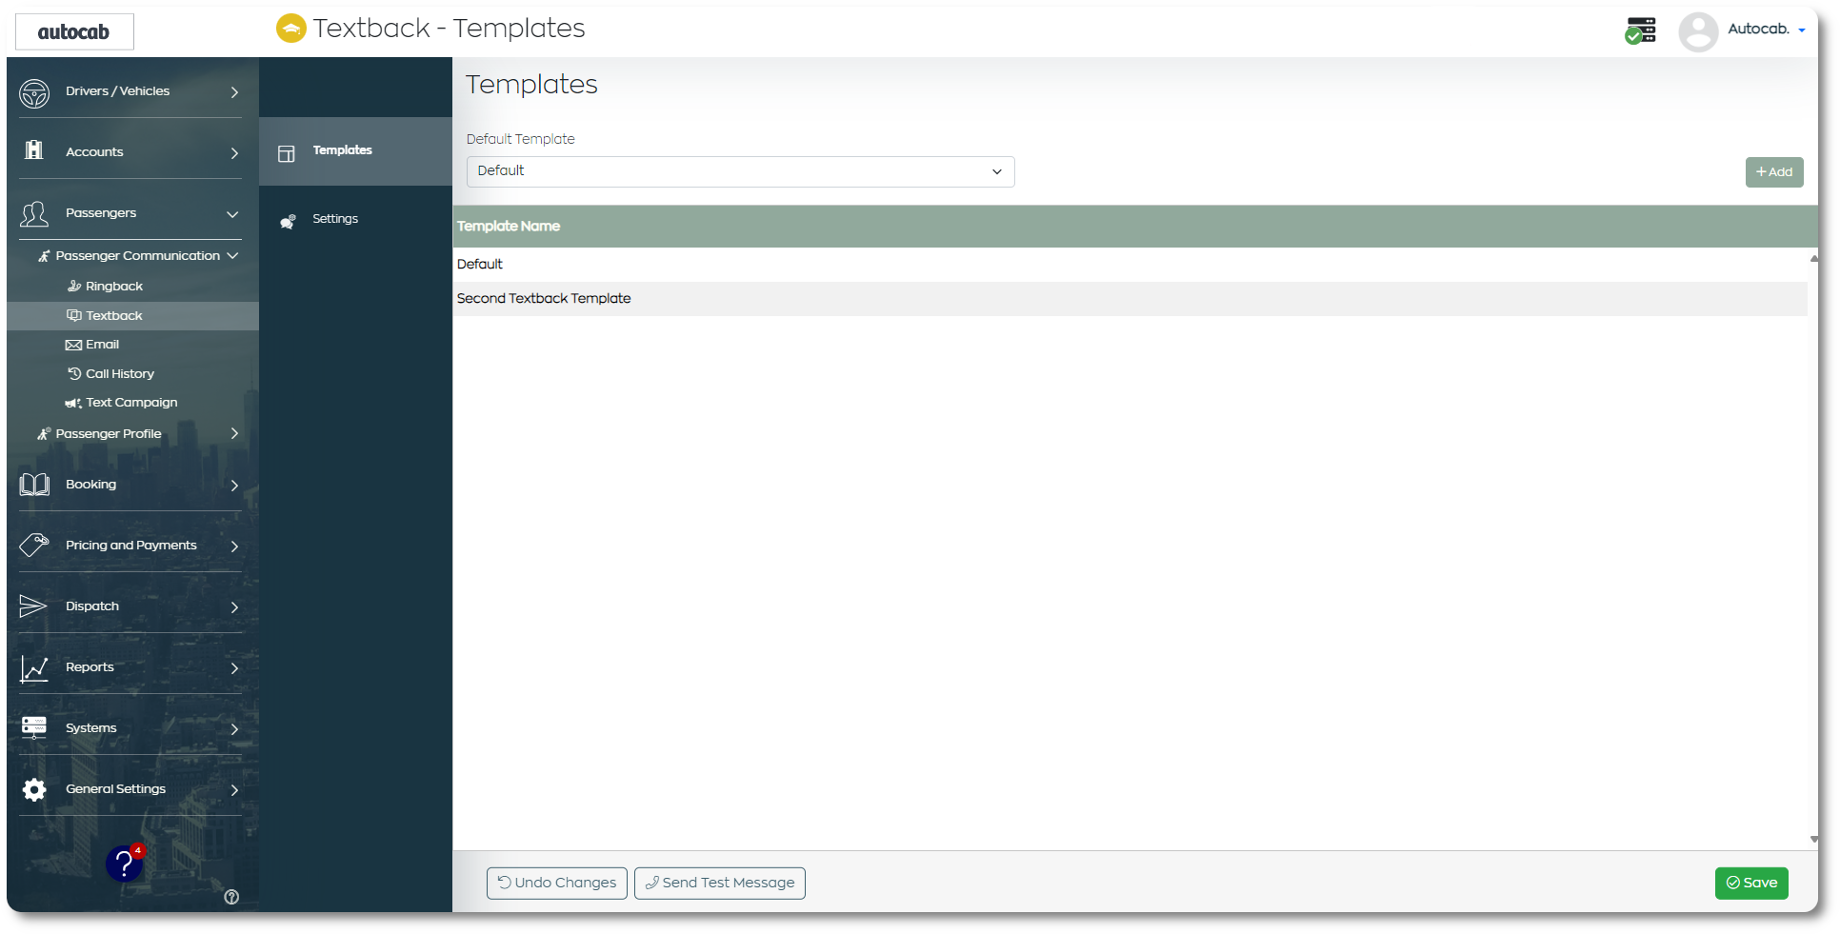Image resolution: width=1840 pixels, height=934 pixels.
Task: Click the Add template button
Action: tap(1773, 172)
